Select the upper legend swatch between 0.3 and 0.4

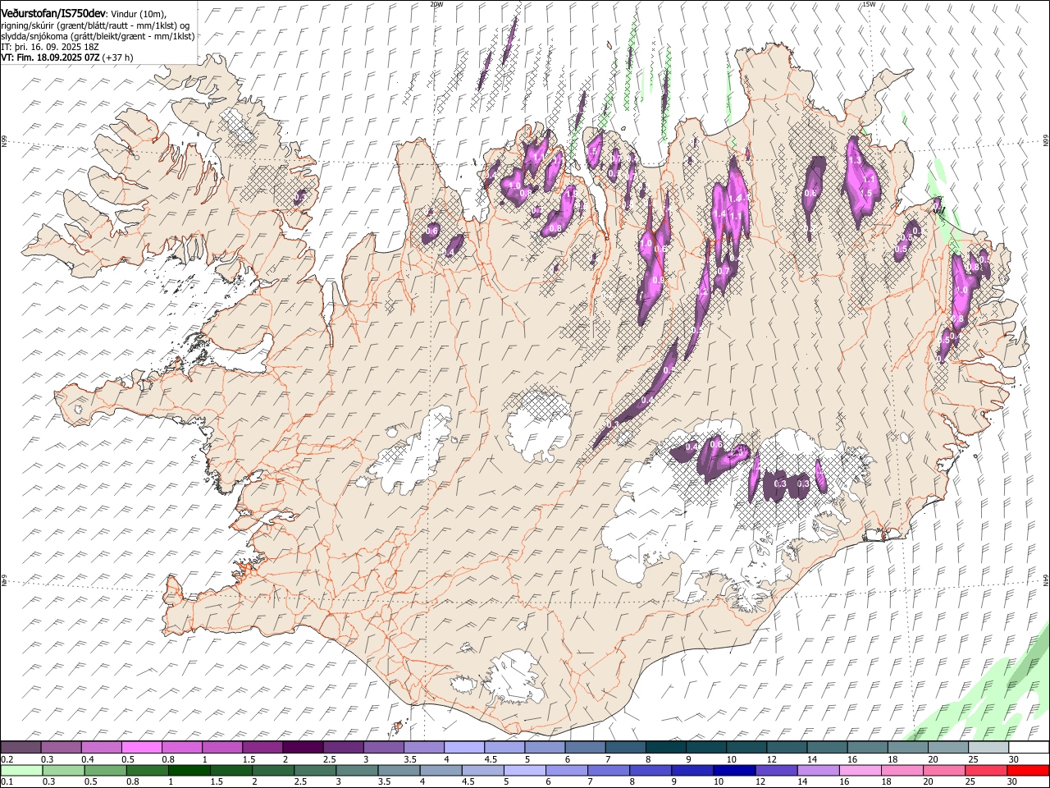pyautogui.click(x=62, y=747)
